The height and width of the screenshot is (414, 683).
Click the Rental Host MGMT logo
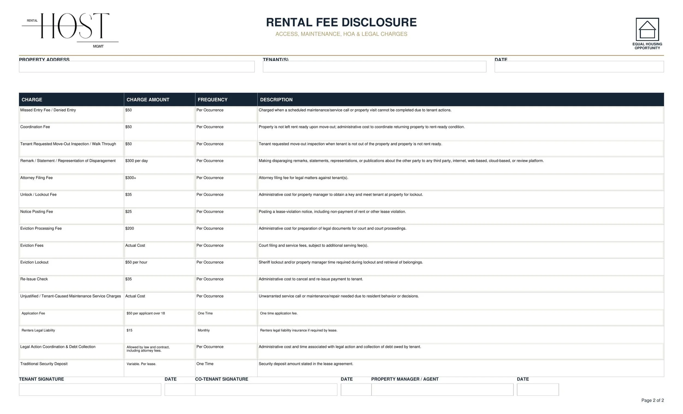coord(70,30)
